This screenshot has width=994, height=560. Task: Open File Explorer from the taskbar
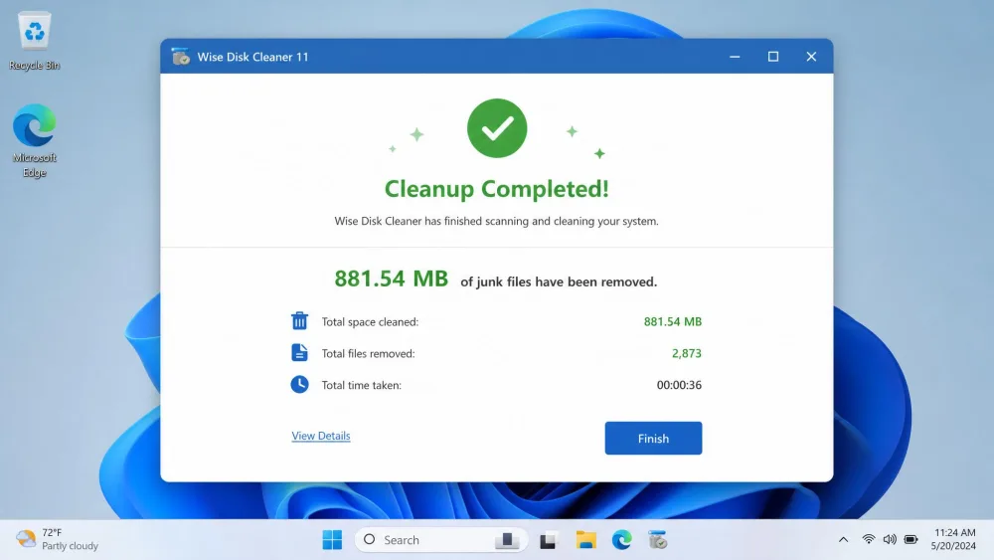coord(585,540)
